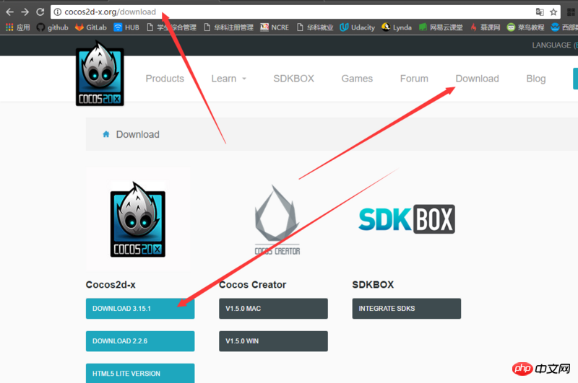
Task: Open the LANGUAGE selector
Action: [x=554, y=45]
